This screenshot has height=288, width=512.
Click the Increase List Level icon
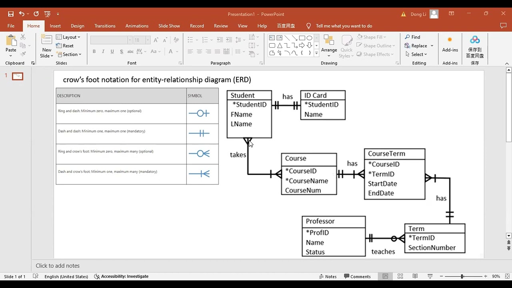pos(229,40)
